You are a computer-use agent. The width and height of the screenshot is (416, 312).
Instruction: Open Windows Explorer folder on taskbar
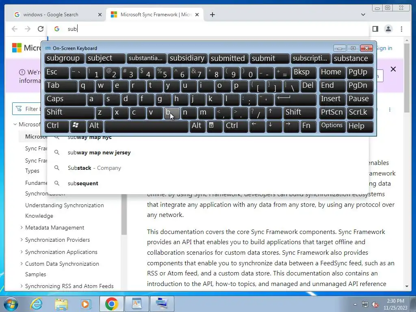click(61, 304)
